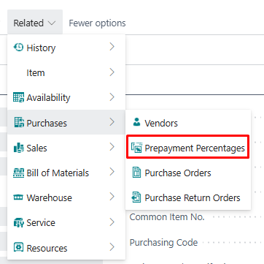Screen dimensions: 264x264
Task: Click the Purchasing Code field label
Action: coord(163,242)
